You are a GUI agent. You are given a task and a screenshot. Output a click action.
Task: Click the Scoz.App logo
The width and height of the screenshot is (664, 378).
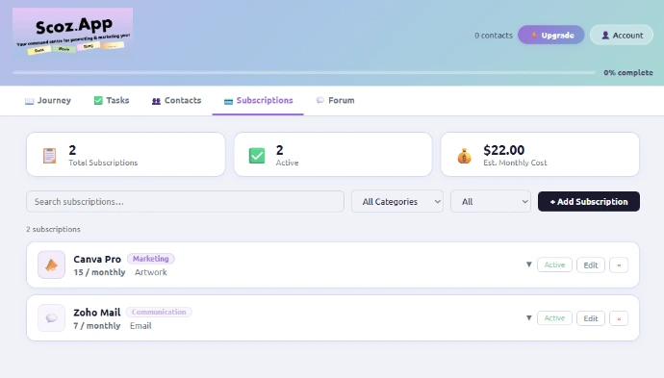[72, 33]
